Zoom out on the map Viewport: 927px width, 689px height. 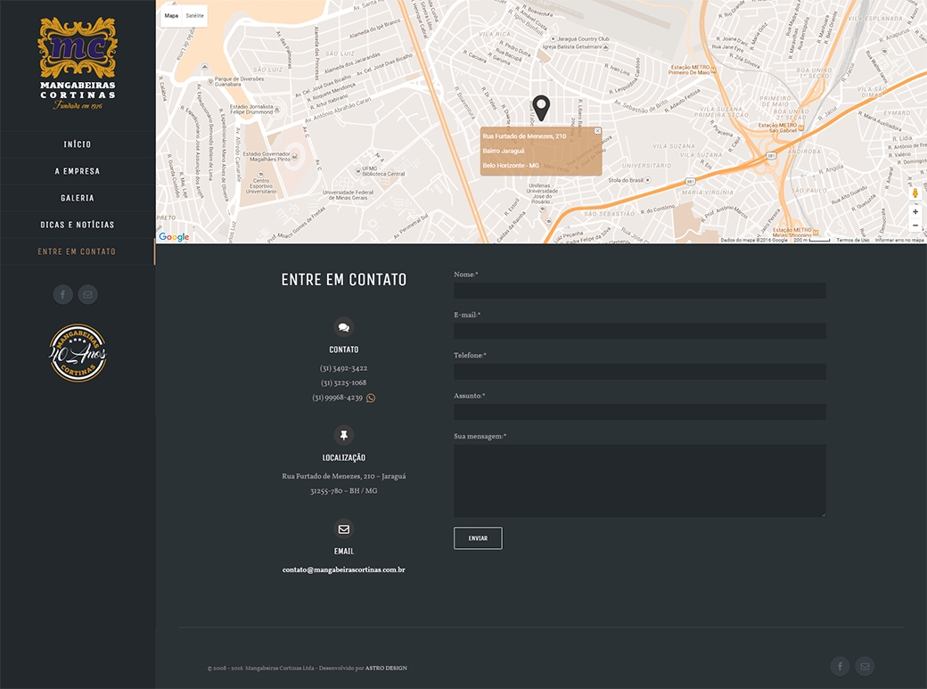click(915, 226)
